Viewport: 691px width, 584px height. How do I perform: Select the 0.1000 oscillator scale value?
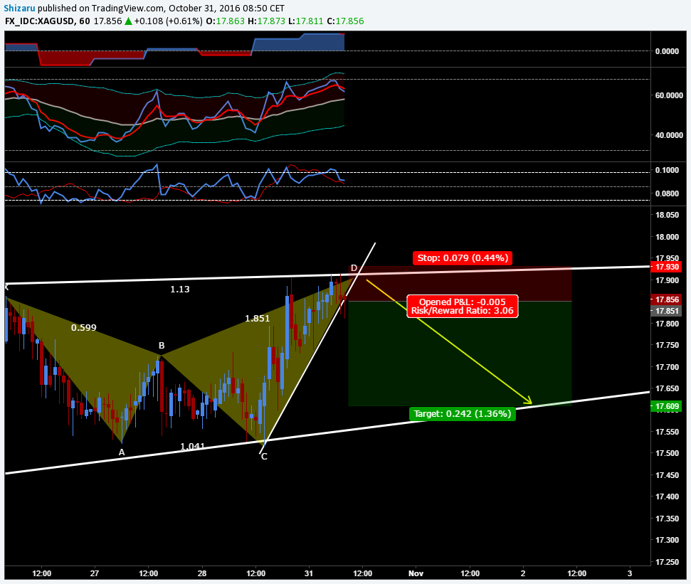(668, 170)
